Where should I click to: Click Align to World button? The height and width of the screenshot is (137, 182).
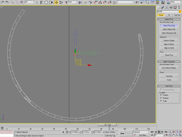pyautogui.click(x=169, y=48)
